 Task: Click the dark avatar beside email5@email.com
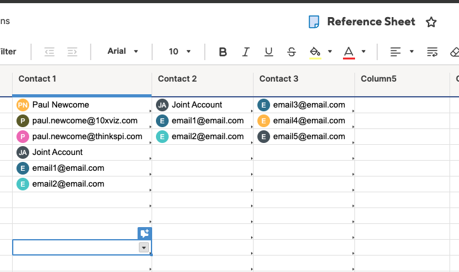click(x=264, y=137)
